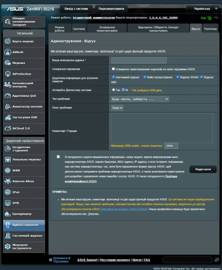Select Ні radio for system diagnostics

[x=123, y=90]
